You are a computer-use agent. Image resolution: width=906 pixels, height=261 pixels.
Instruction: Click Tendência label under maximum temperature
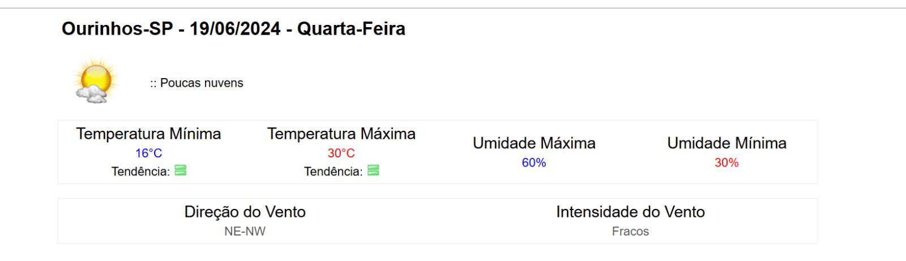[333, 172]
